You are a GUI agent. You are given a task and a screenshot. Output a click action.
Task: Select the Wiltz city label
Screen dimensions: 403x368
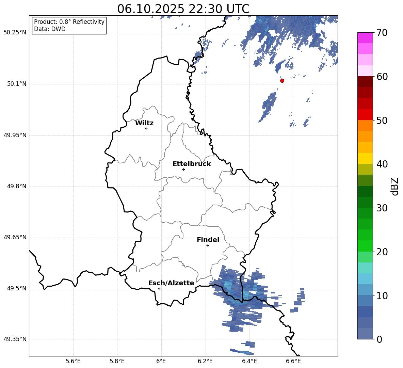pyautogui.click(x=144, y=123)
